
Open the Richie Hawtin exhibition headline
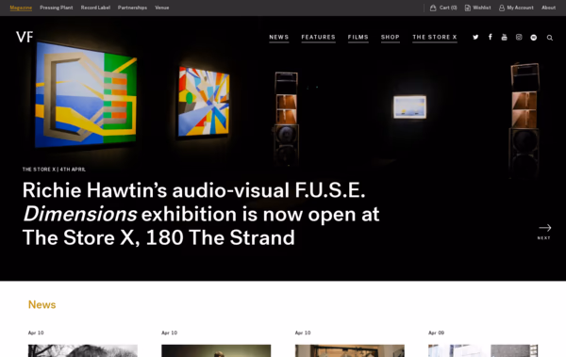(x=201, y=214)
